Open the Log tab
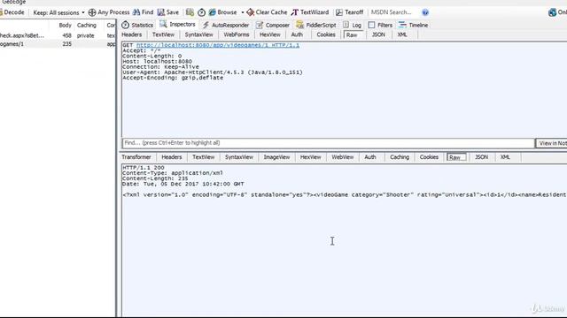 click(x=352, y=25)
